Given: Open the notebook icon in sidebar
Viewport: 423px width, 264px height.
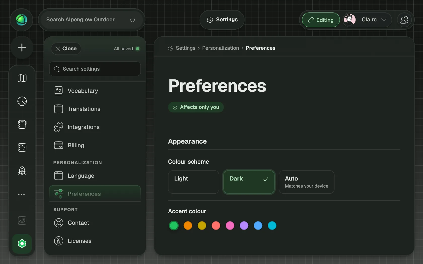Looking at the screenshot, I should (x=22, y=124).
